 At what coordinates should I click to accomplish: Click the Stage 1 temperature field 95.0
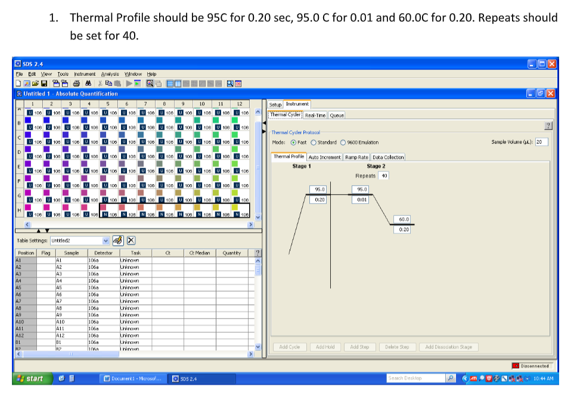pyautogui.click(x=318, y=189)
